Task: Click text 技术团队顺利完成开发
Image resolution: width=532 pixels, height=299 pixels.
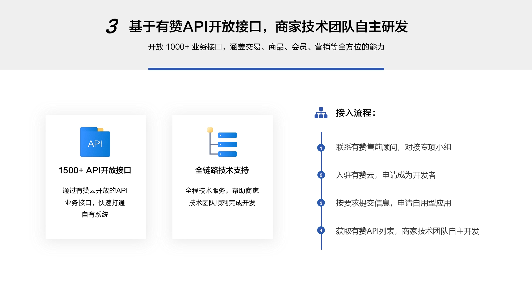Action: pos(222,203)
